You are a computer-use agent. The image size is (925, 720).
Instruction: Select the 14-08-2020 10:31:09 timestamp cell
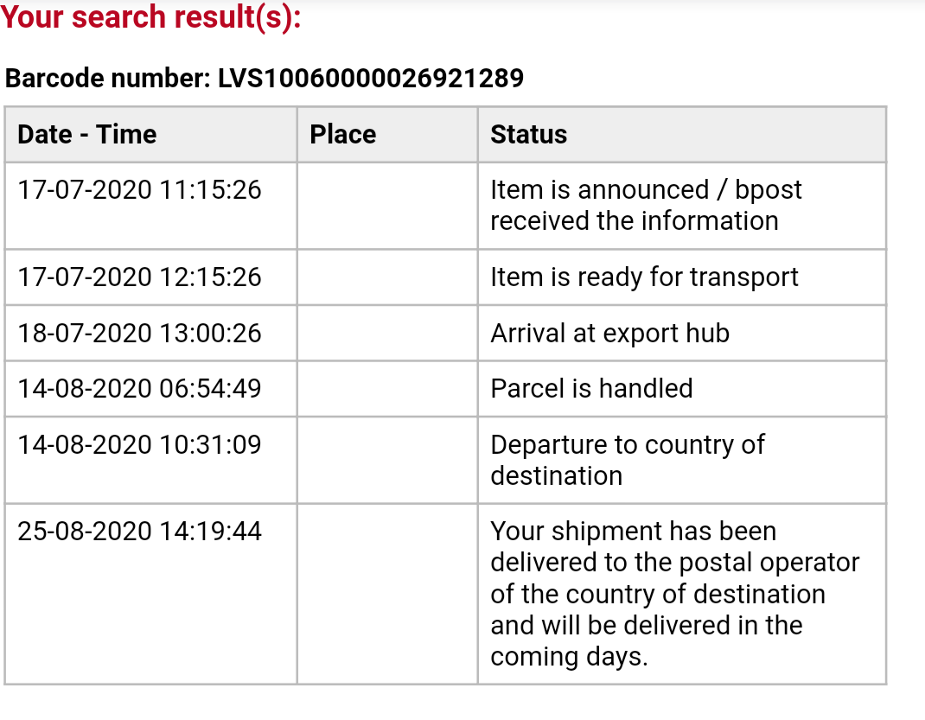tap(139, 444)
